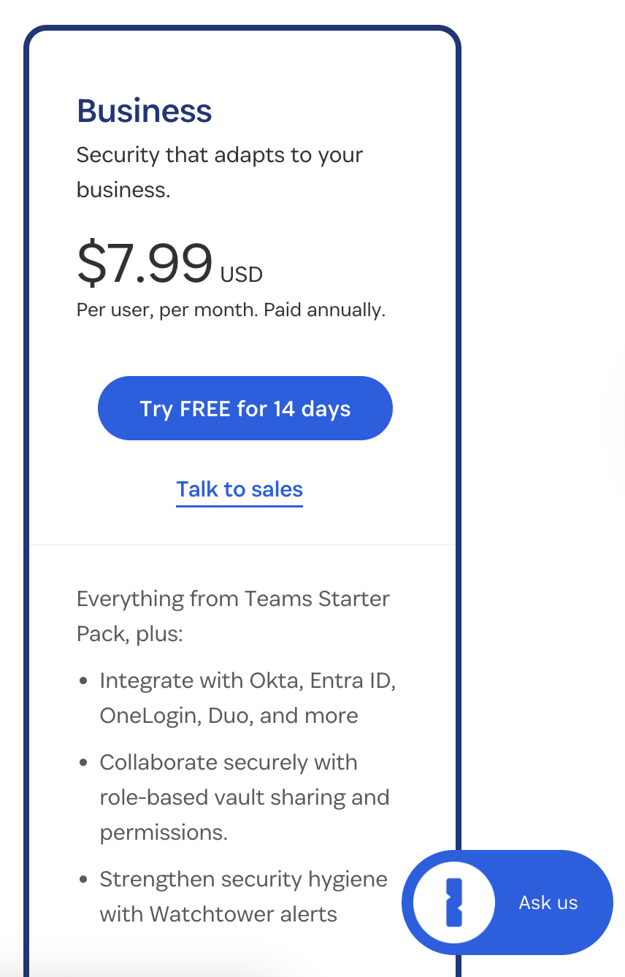Select the Business plan heading
625x977 pixels.
coord(145,110)
